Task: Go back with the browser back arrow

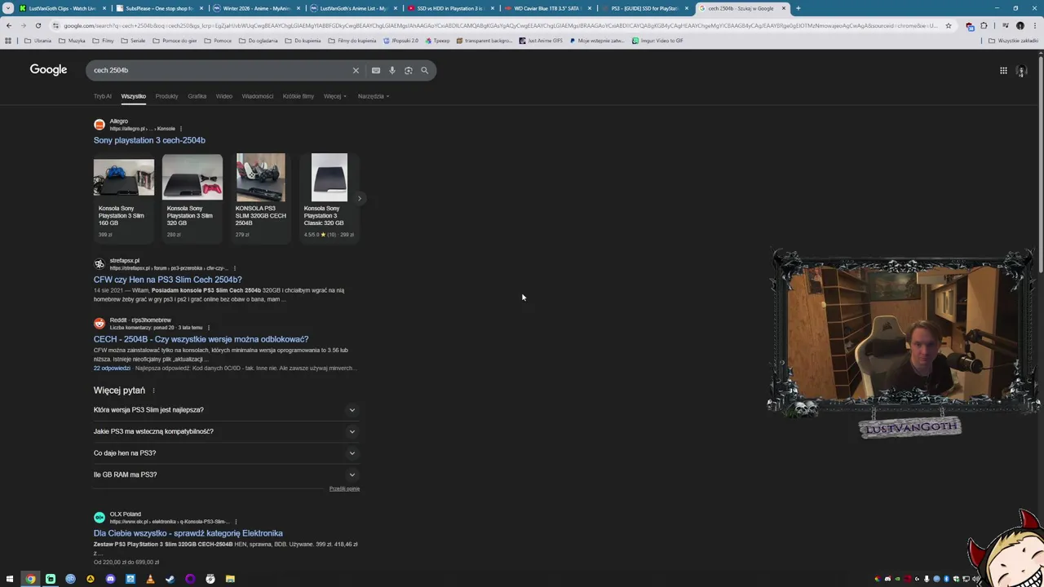Action: pos(8,25)
